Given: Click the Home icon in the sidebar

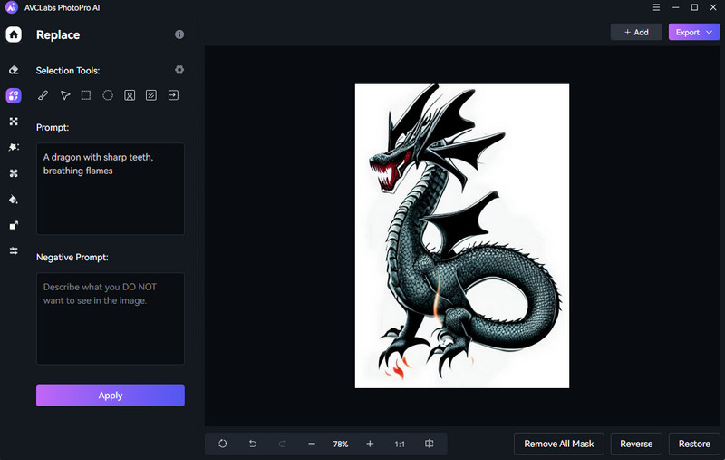Looking at the screenshot, I should [x=14, y=35].
